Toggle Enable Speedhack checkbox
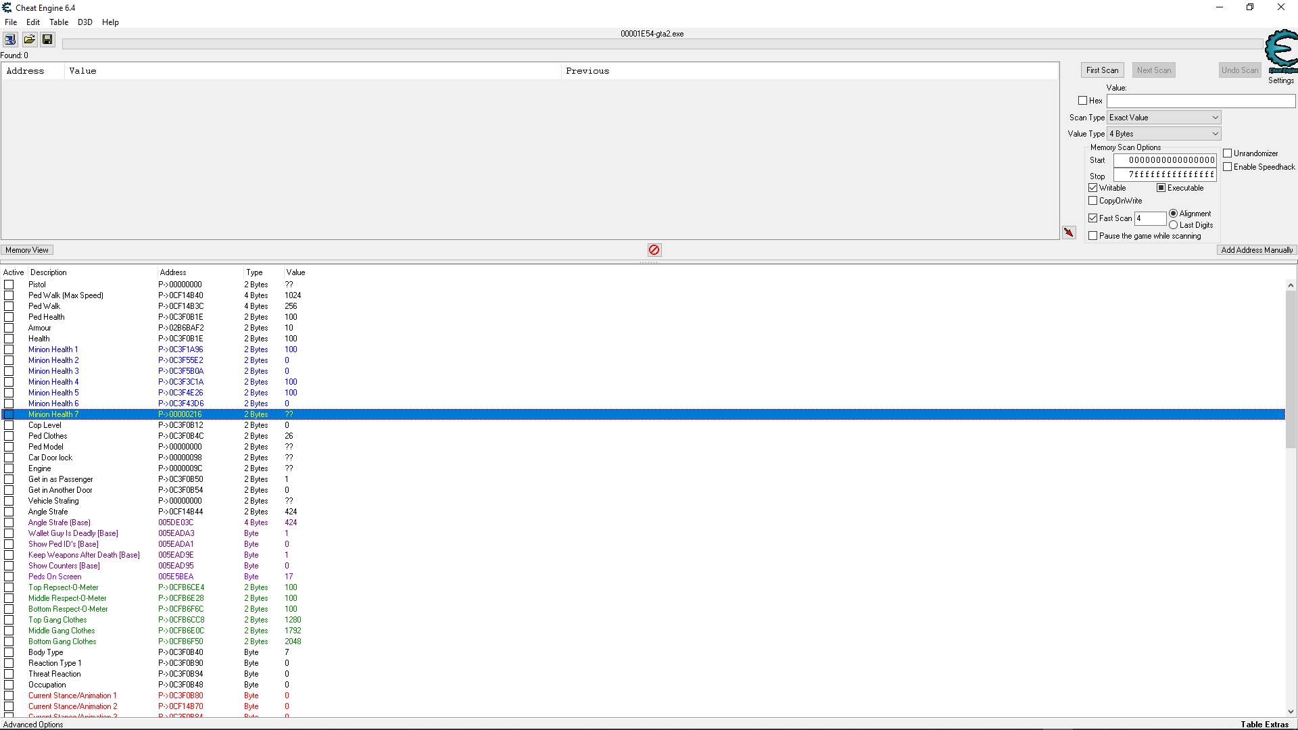This screenshot has height=730, width=1298. pos(1228,167)
